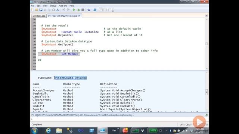Click ClearErrors method name
This screenshot has height=134, width=239.
tap(42, 100)
